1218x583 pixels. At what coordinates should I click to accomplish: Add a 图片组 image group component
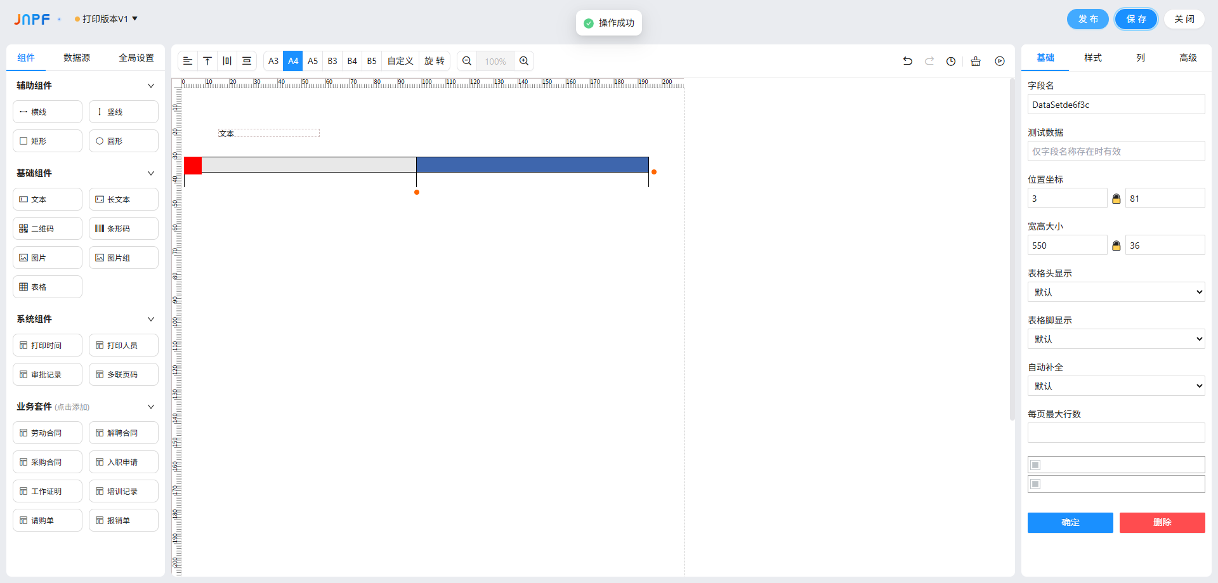coord(124,258)
